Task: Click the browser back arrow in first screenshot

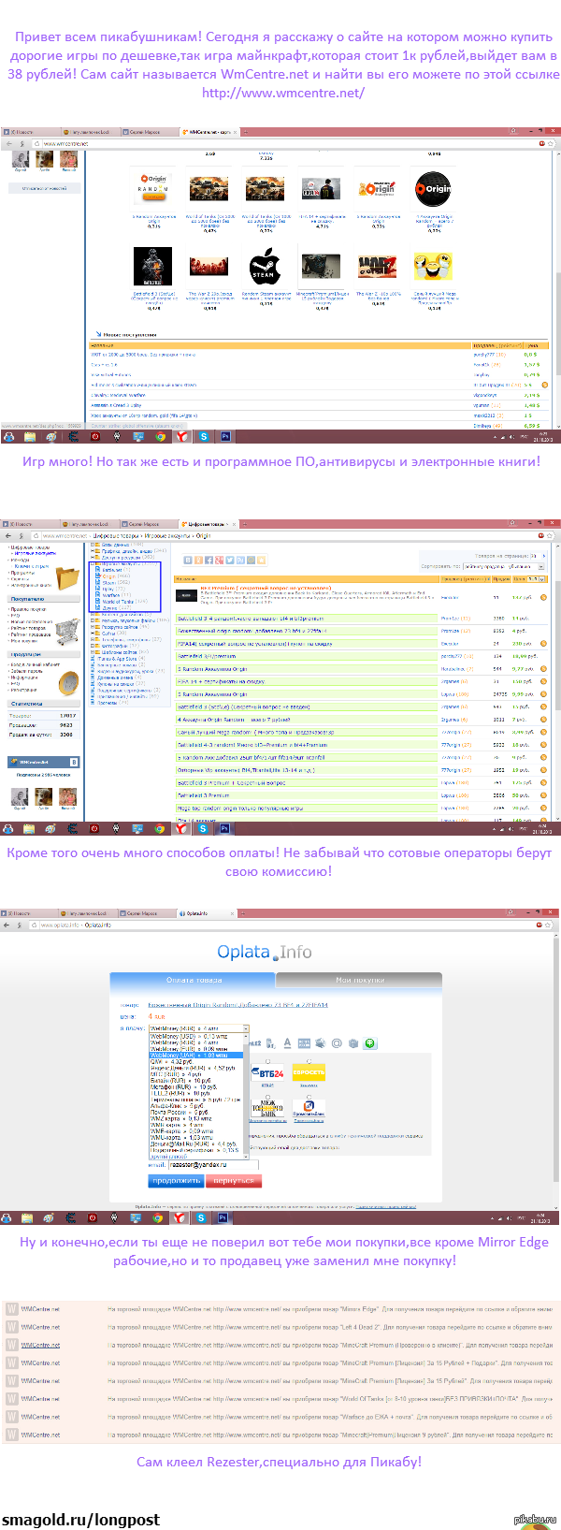Action: pyautogui.click(x=8, y=143)
